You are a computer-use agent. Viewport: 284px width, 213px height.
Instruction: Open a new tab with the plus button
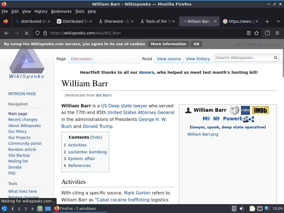tap(267, 22)
